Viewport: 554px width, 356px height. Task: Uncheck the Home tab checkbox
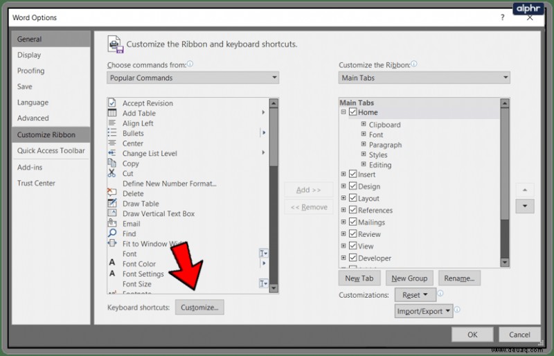[352, 112]
